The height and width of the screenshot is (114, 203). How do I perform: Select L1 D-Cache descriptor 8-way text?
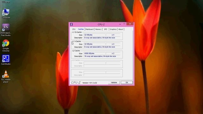click(x=102, y=38)
